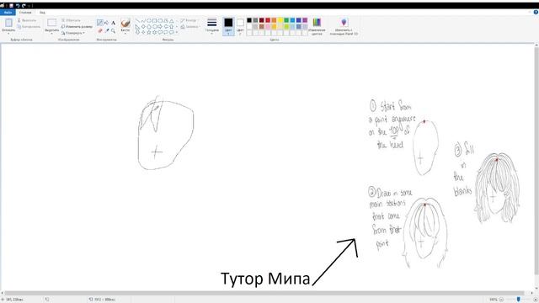Click the zoom in plus button
The image size is (539, 303).
(536, 300)
